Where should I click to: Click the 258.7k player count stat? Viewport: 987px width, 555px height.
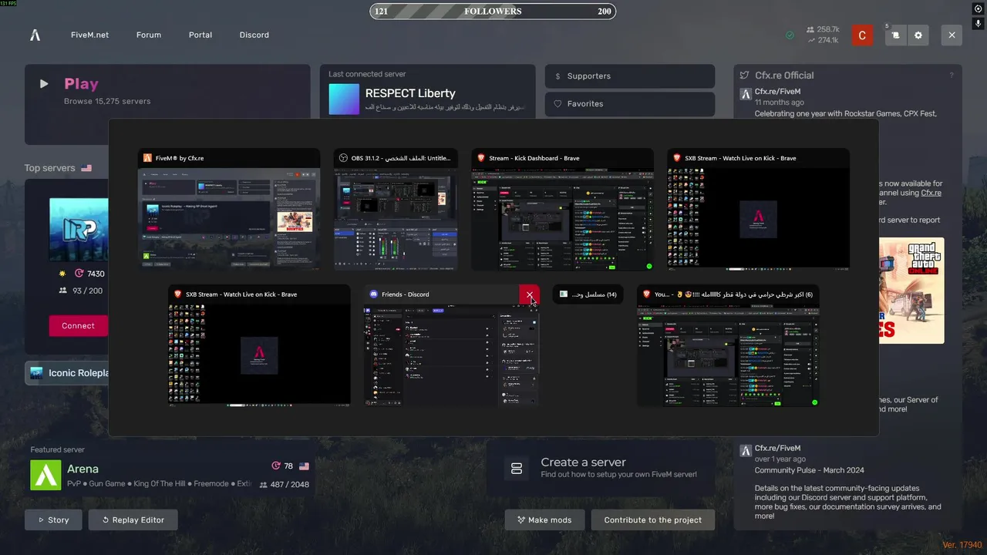click(823, 29)
